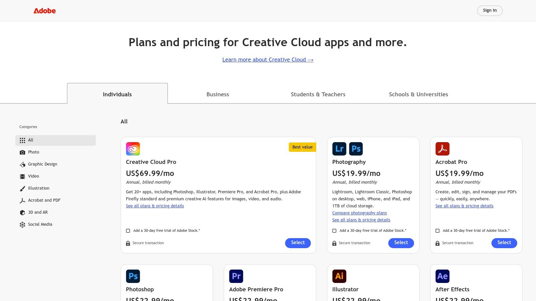Enable Adobe Stock trial for Creative Cloud Pro
This screenshot has height=301, width=536.
[128, 231]
